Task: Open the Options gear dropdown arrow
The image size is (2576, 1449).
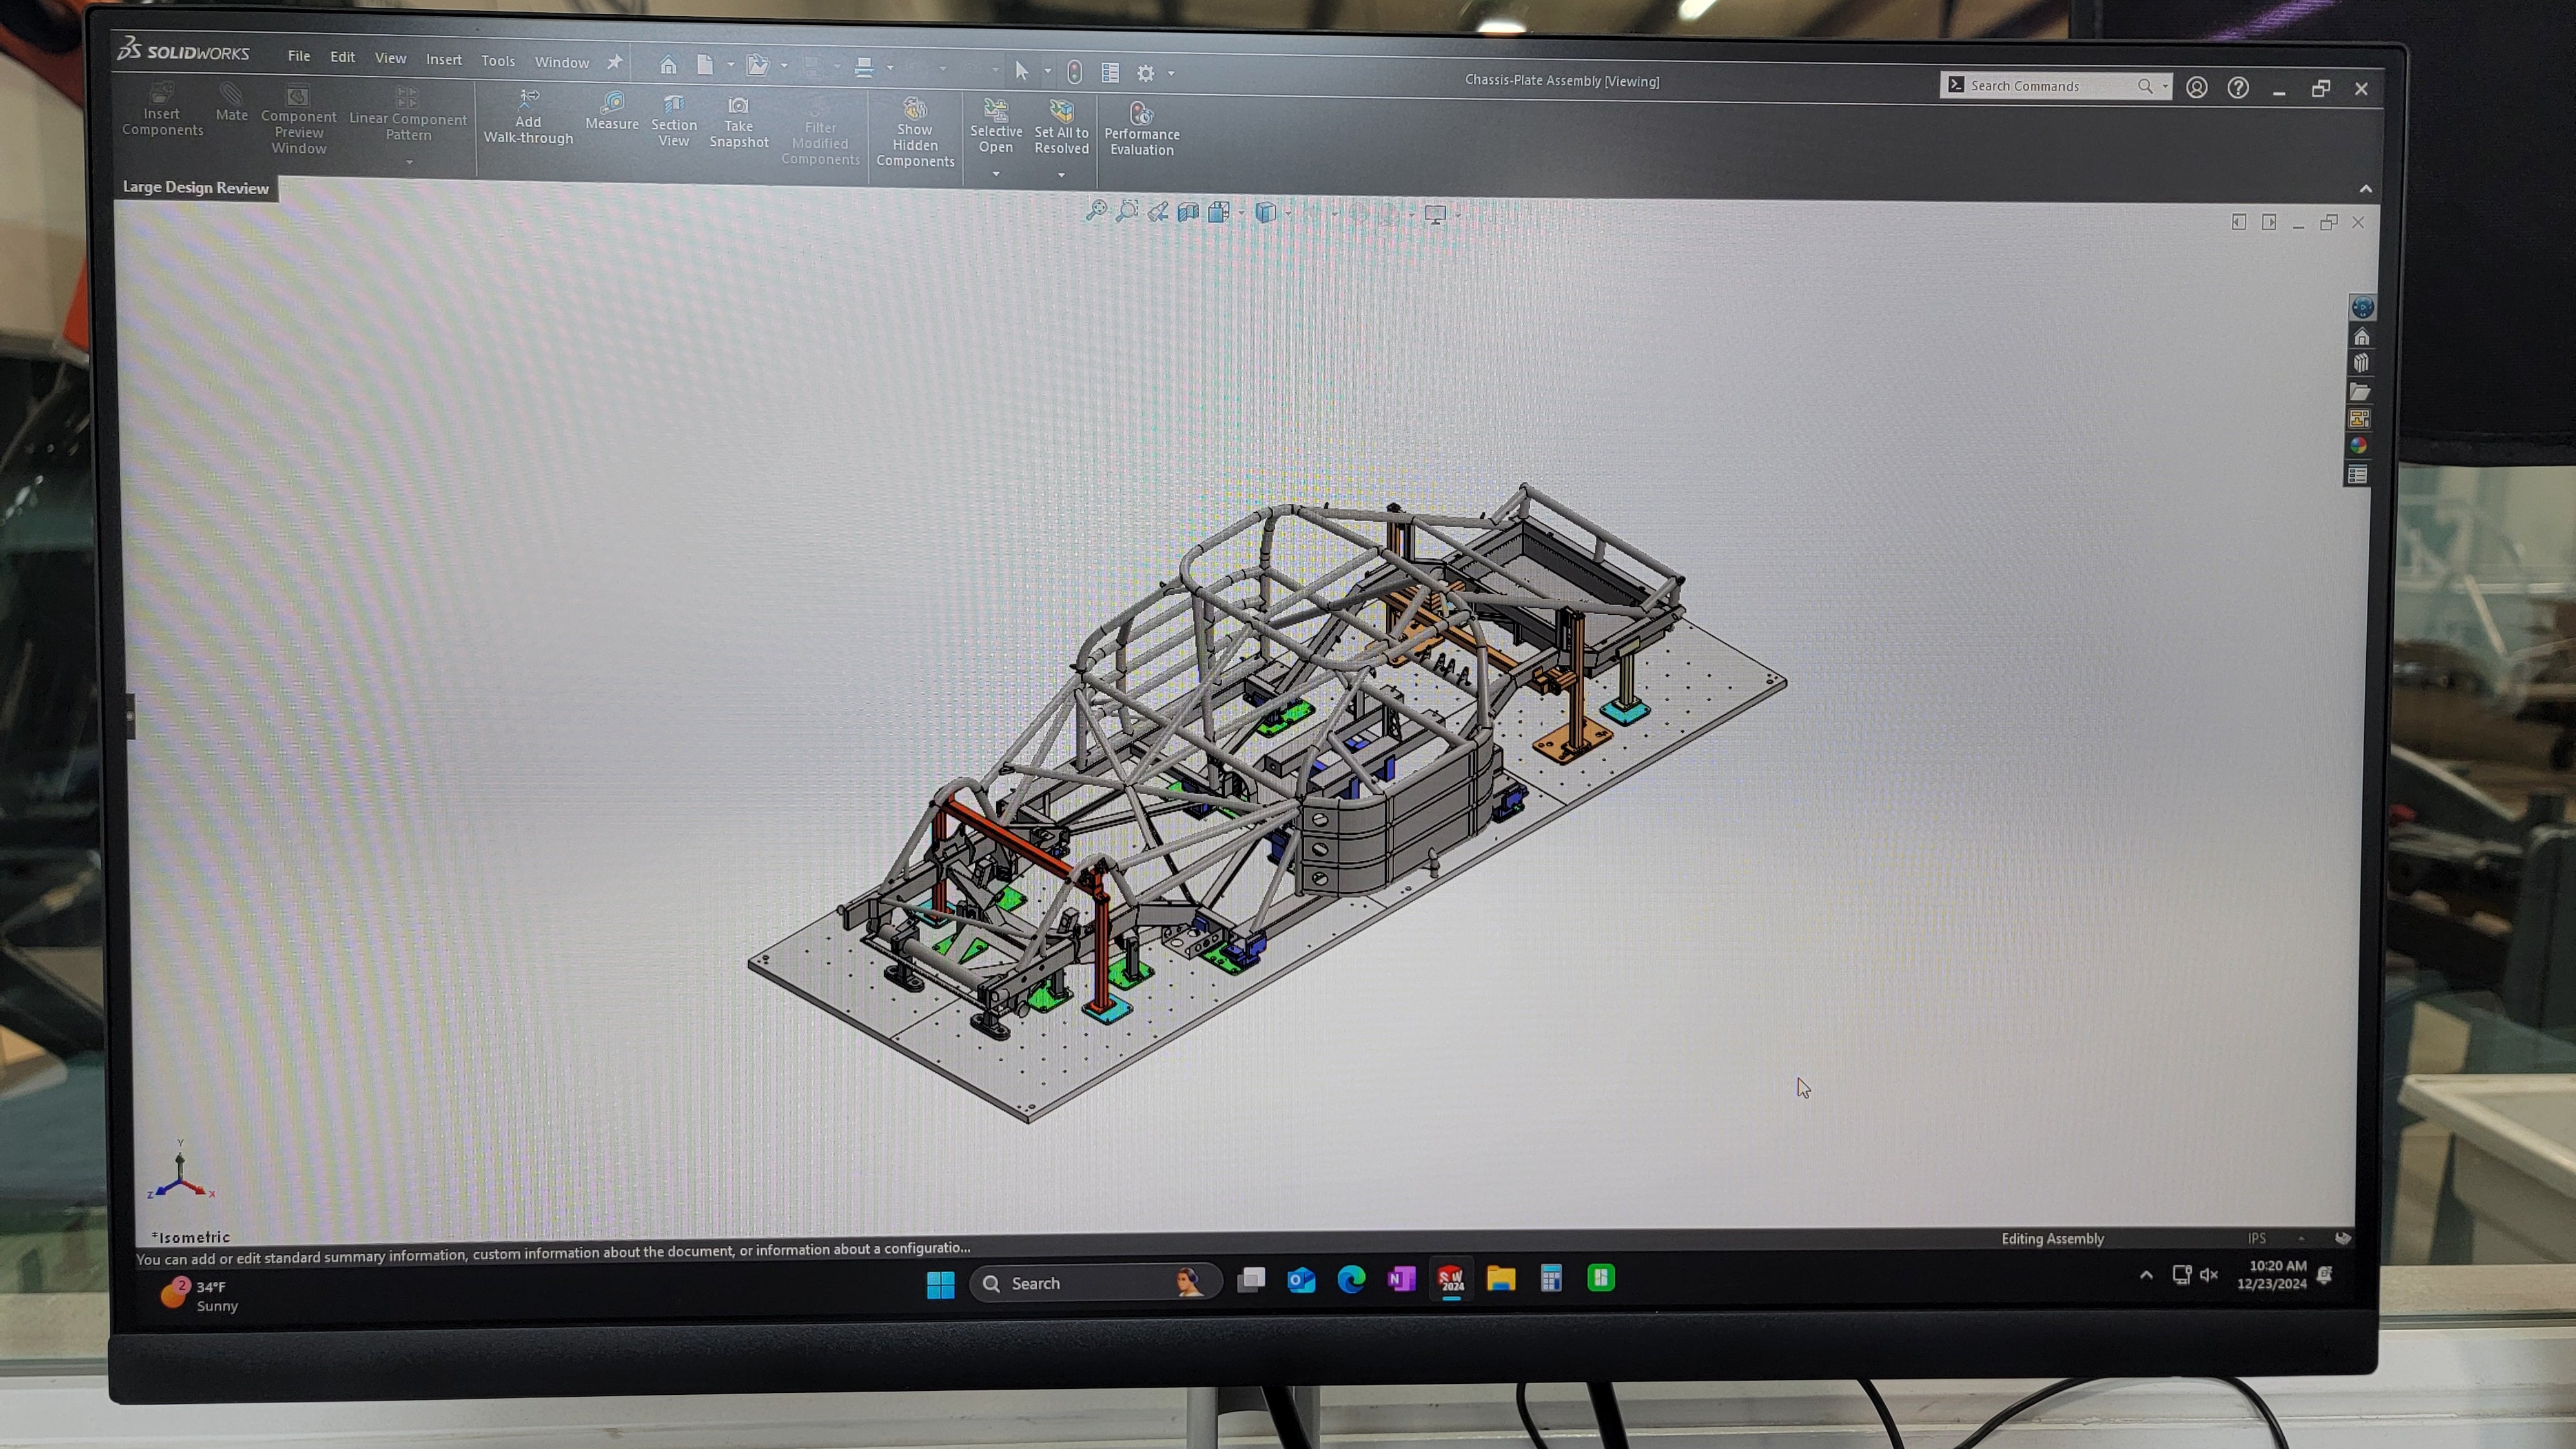Action: (x=1171, y=73)
